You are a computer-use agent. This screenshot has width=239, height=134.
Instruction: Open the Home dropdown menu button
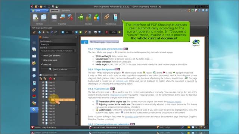coord(40,10)
